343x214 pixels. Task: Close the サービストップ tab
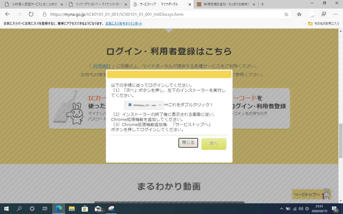tap(190, 4)
